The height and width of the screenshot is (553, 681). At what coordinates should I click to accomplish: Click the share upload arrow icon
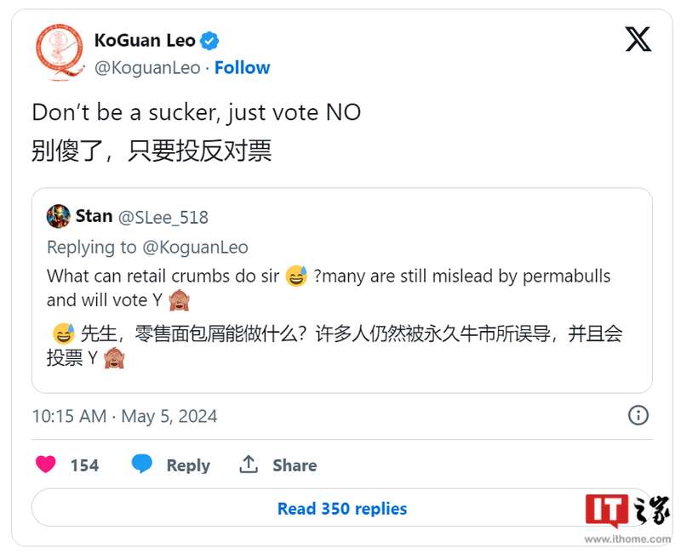coord(249,465)
